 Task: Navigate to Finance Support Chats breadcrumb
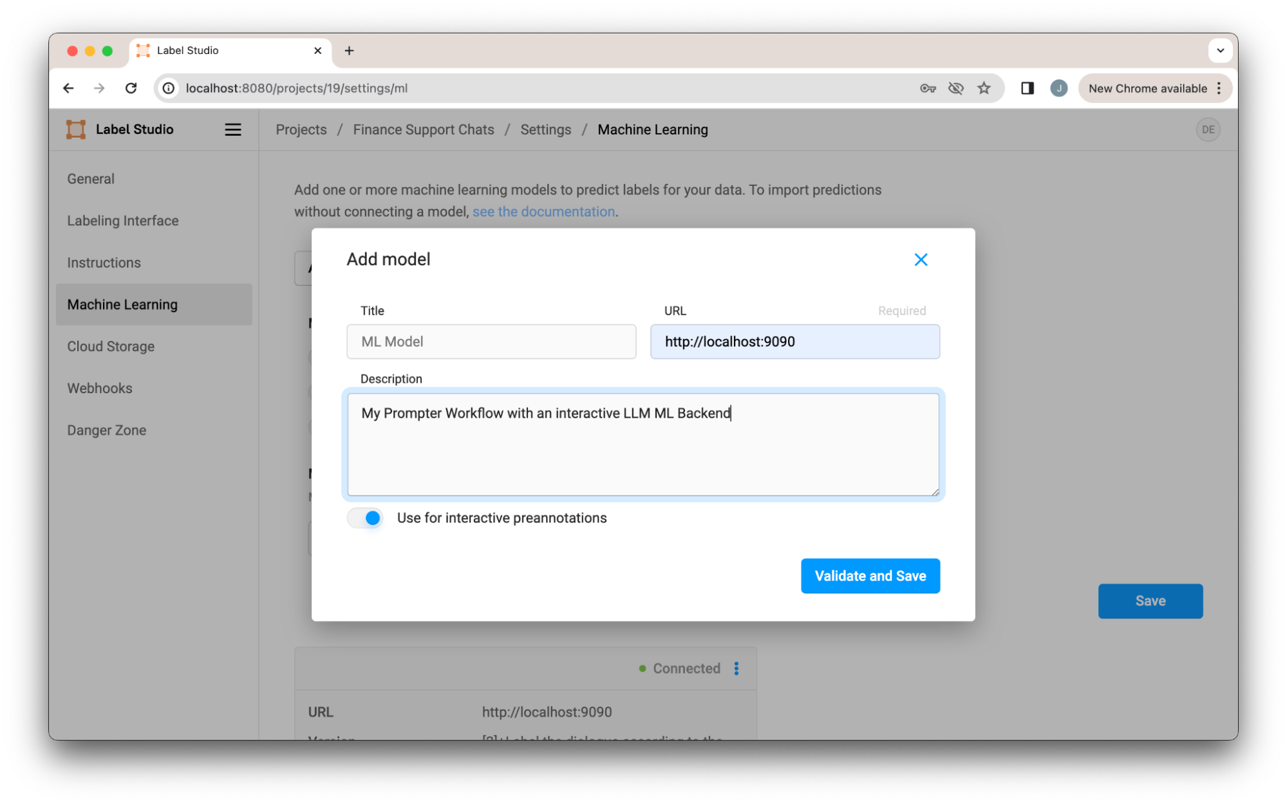coord(423,129)
